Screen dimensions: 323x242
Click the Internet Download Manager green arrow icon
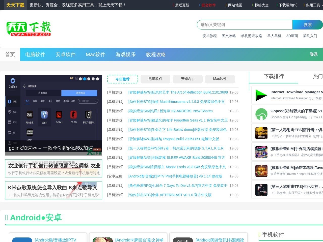point(261,95)
